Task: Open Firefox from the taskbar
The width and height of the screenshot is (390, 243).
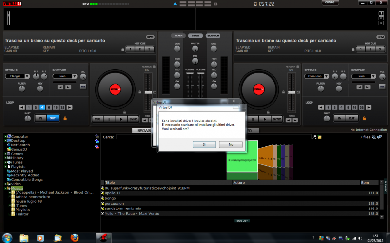Action: (75, 238)
